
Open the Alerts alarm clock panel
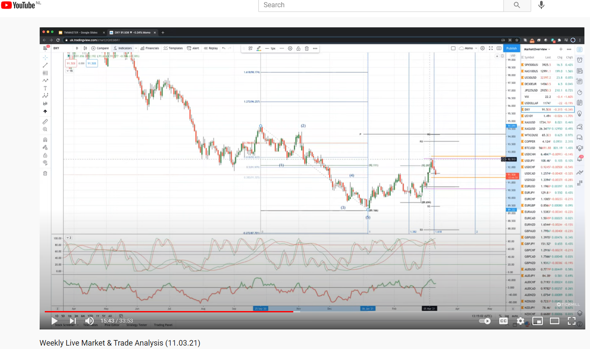coord(579,60)
